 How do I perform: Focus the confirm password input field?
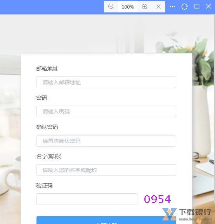(106, 141)
